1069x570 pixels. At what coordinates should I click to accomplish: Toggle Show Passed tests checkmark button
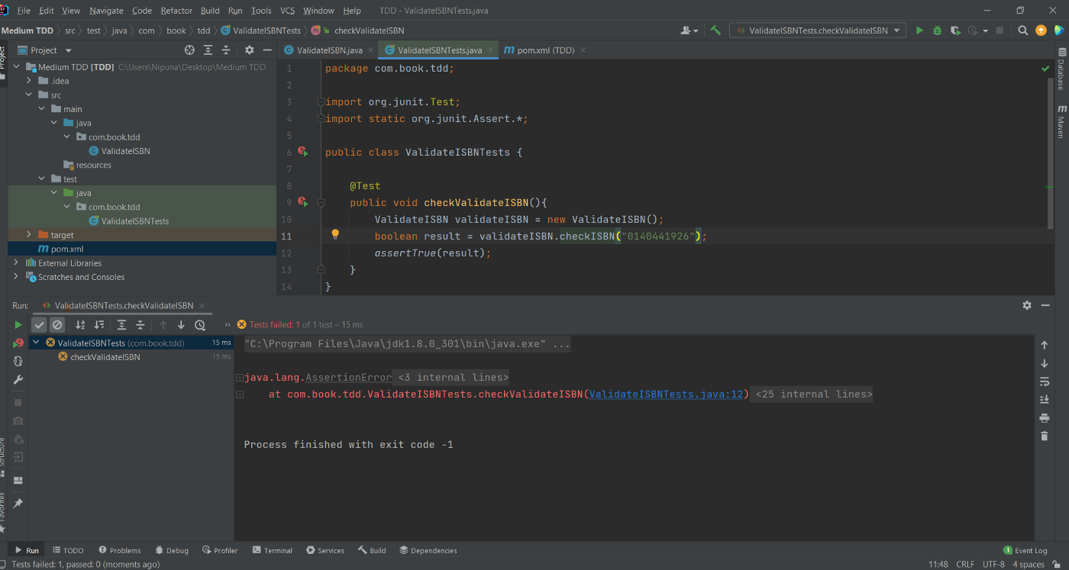pyautogui.click(x=39, y=325)
